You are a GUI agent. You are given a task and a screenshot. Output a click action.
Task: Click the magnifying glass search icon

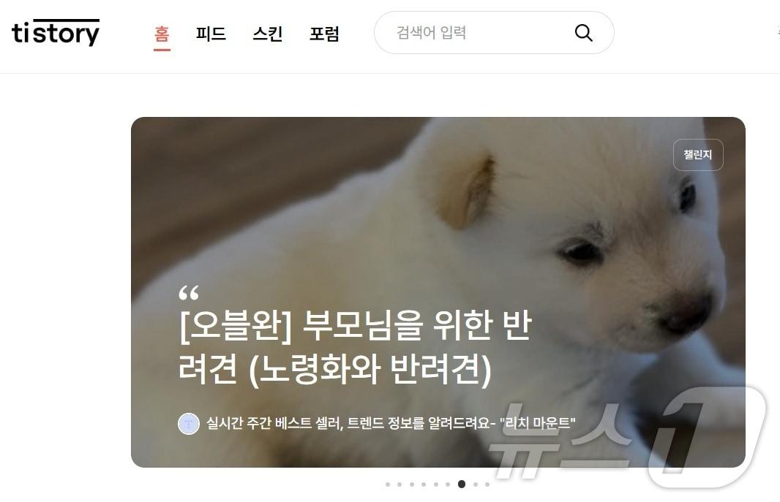[583, 33]
